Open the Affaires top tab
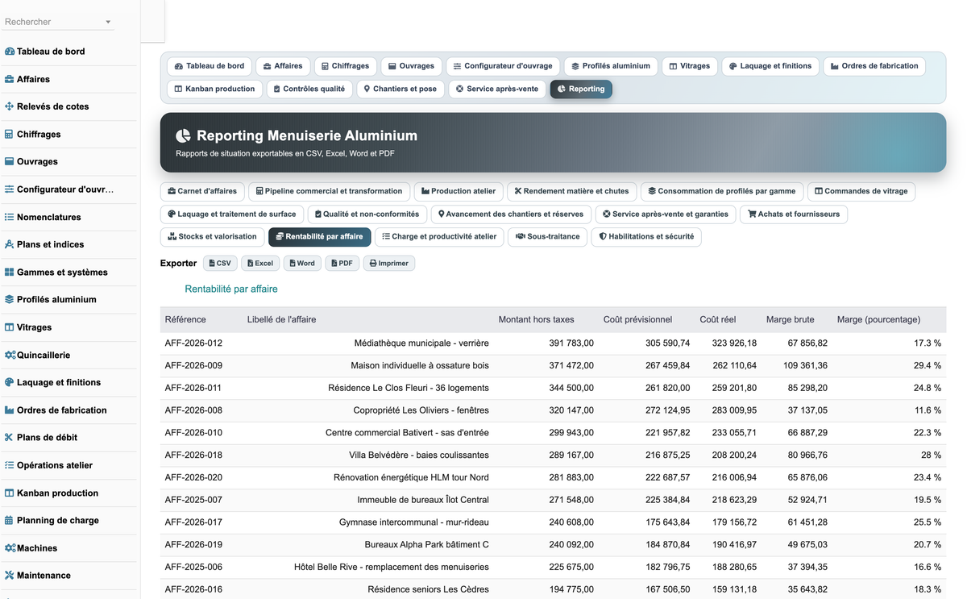 tap(283, 66)
